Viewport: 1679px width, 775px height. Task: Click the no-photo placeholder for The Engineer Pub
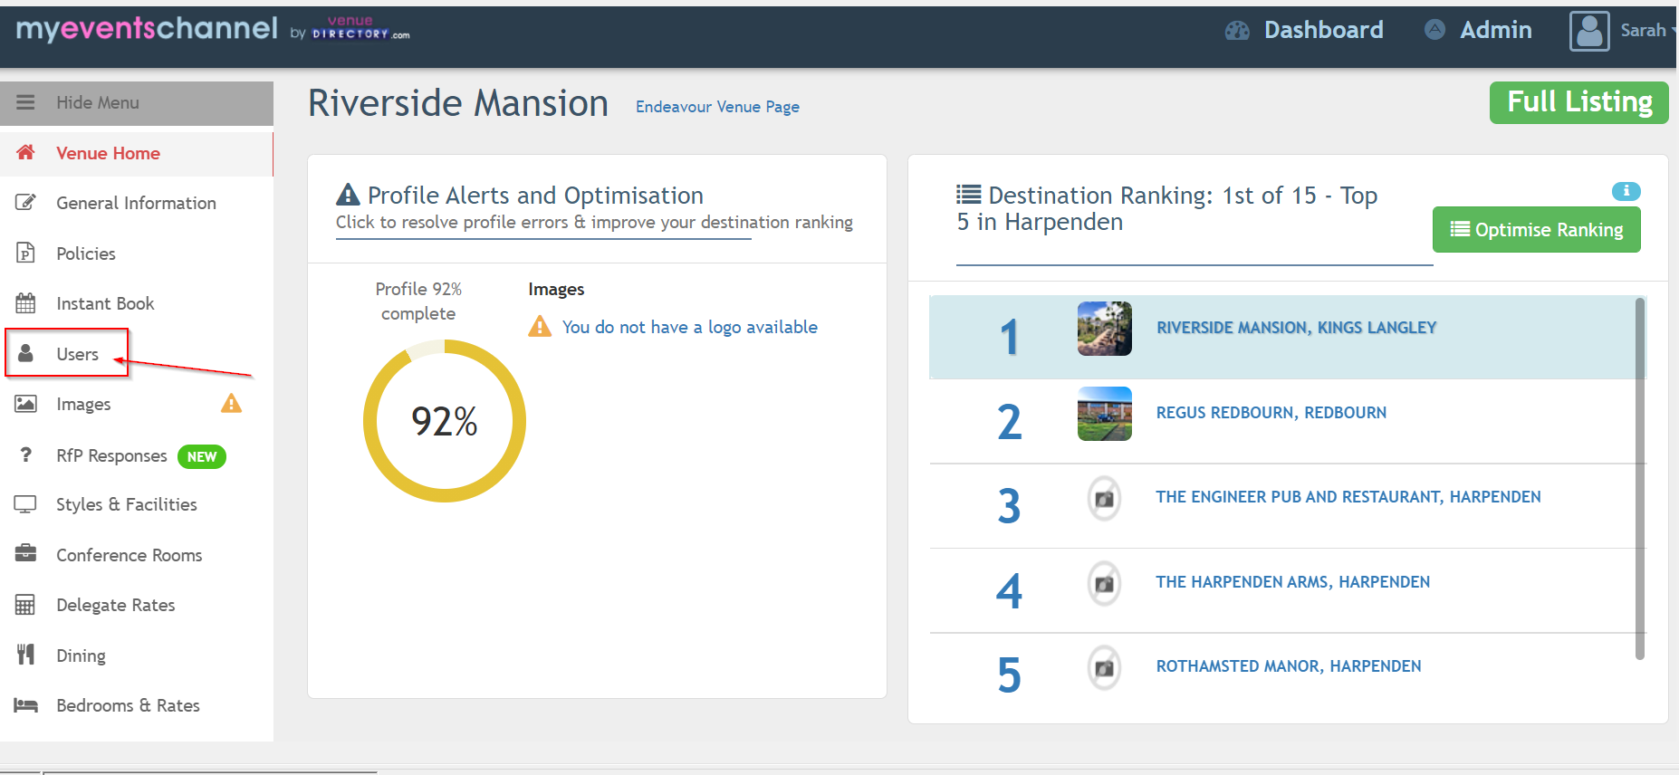coord(1104,498)
